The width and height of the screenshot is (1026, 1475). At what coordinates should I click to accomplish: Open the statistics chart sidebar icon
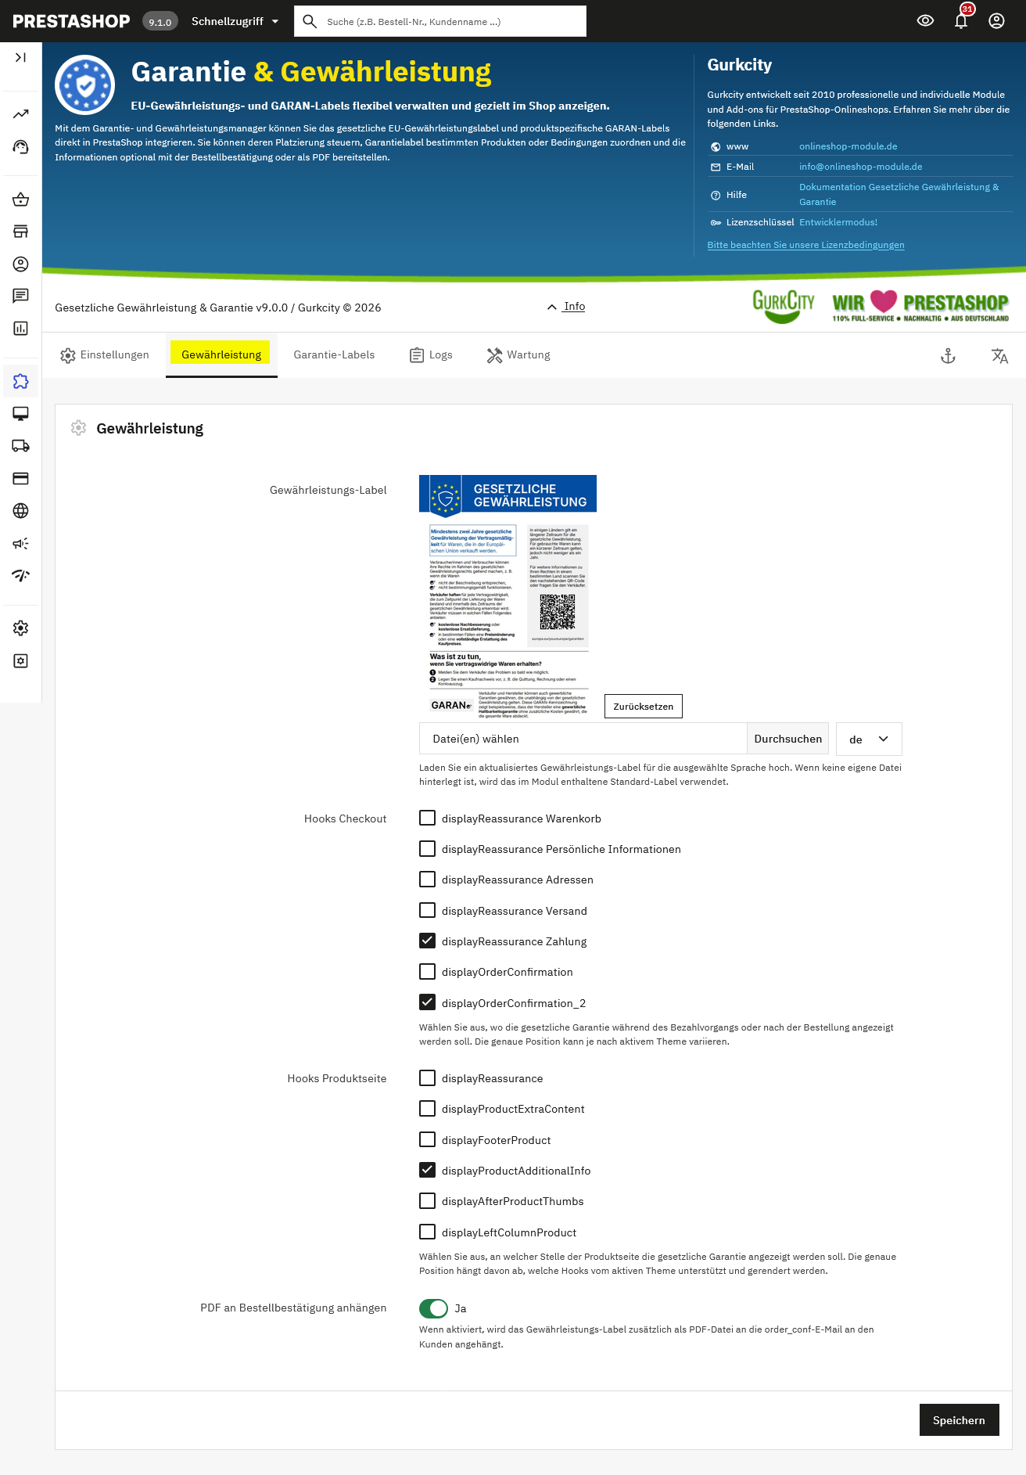click(x=20, y=329)
